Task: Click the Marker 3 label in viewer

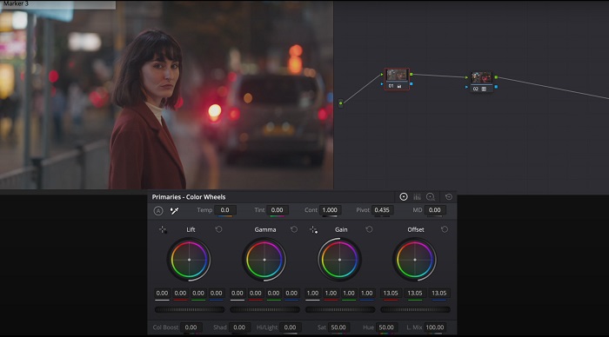Action: coord(16,3)
